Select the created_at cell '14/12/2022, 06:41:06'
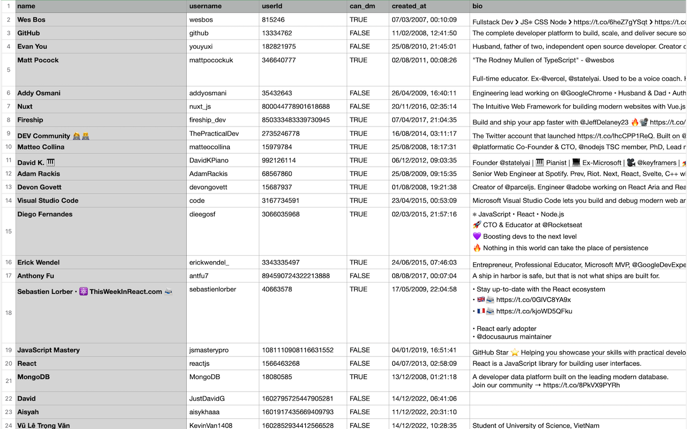The image size is (687, 429). (x=429, y=398)
